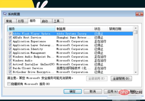Open the 工具 tab

coord(58,21)
